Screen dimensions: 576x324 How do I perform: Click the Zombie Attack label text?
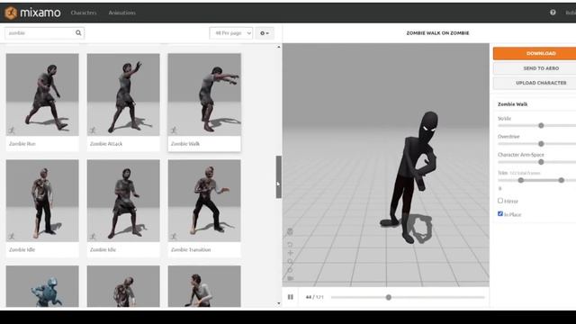106,144
